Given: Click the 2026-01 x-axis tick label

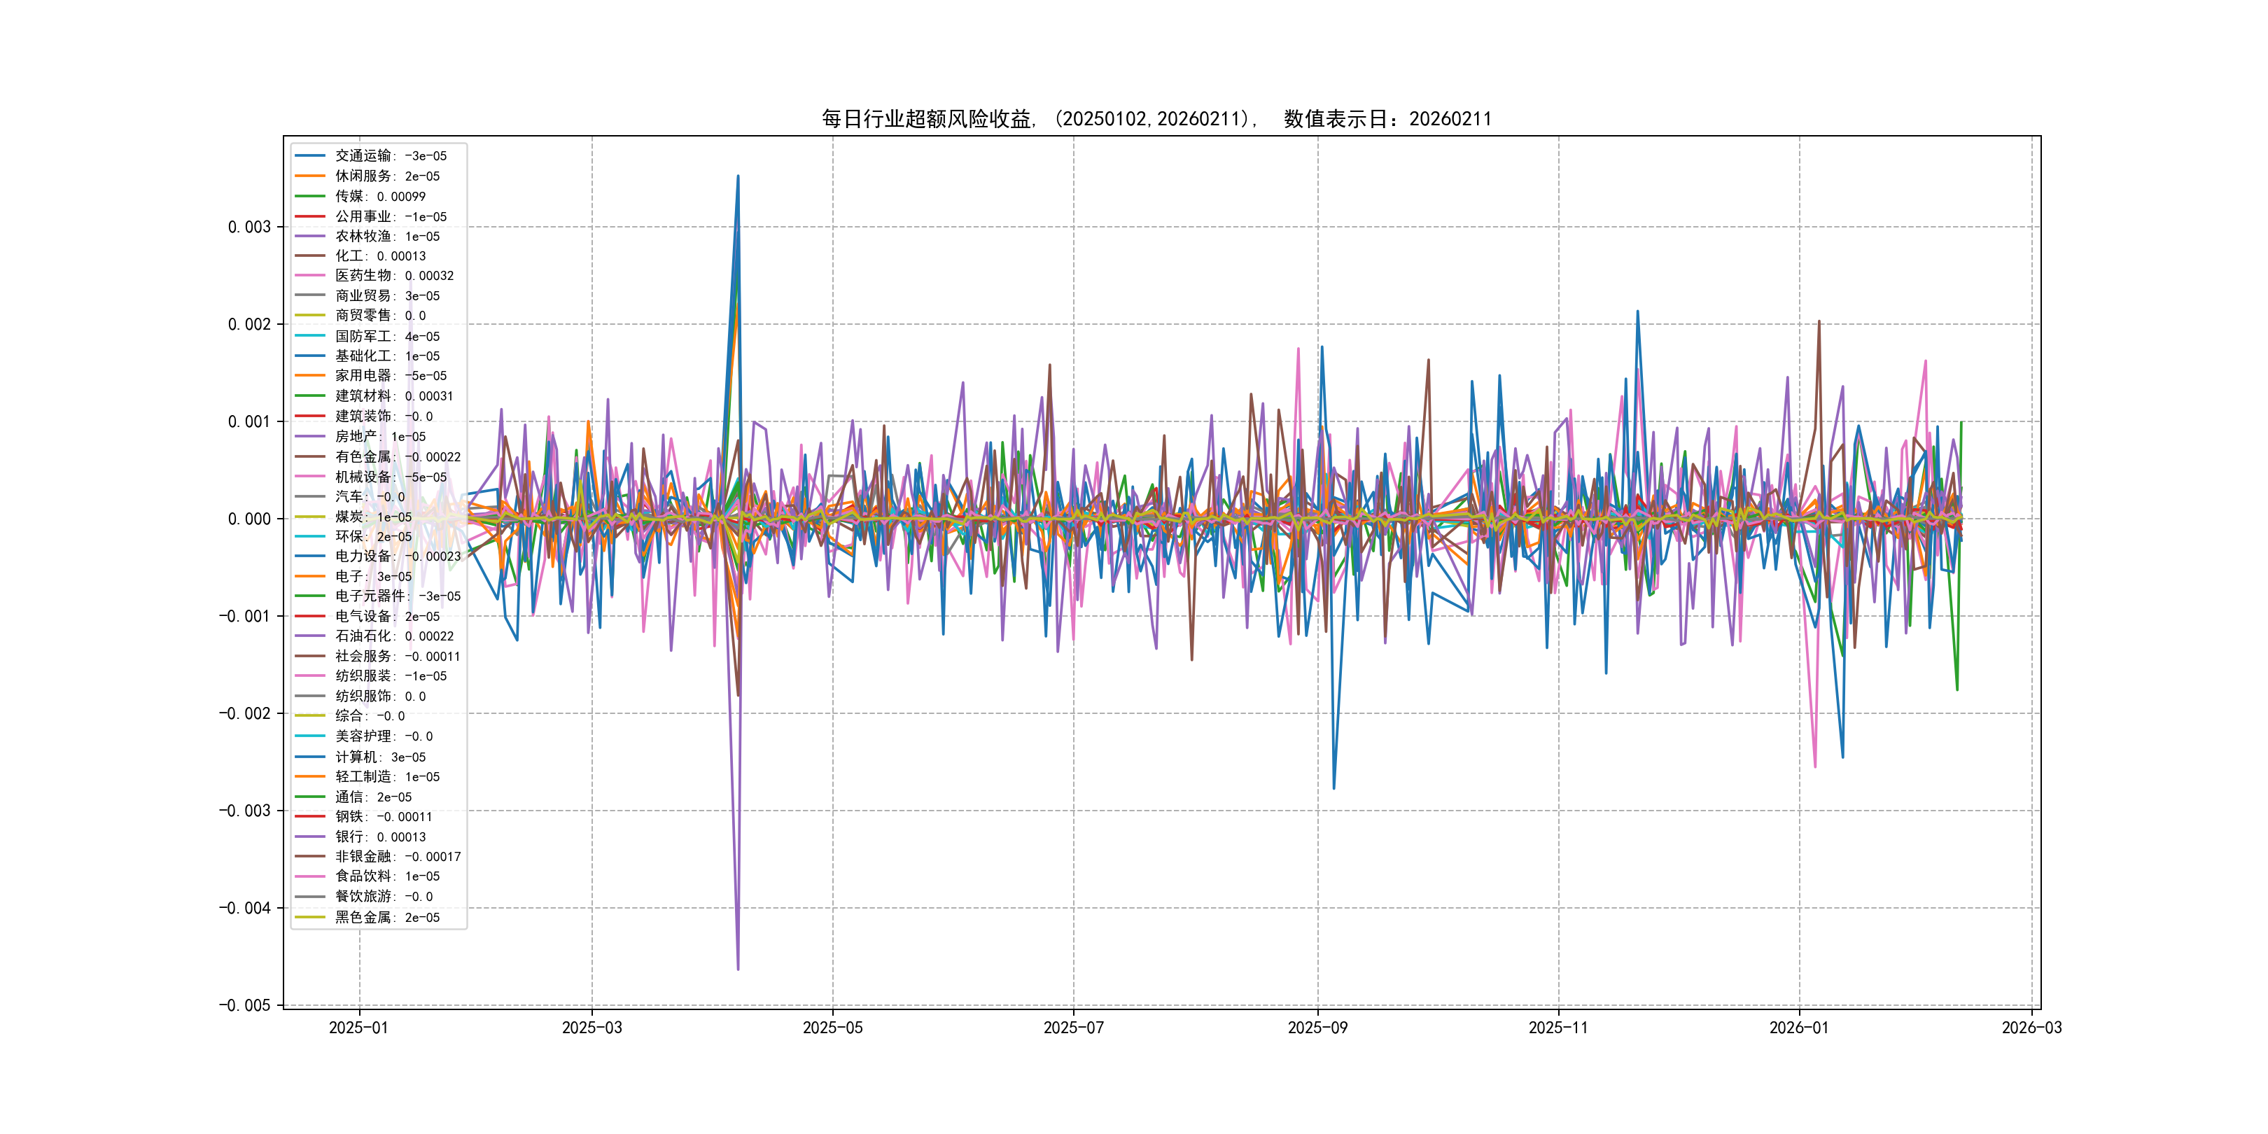Looking at the screenshot, I should coord(1799,1028).
